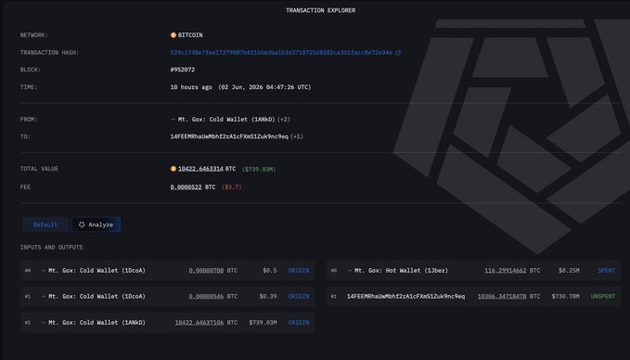Click block number #952072

(x=183, y=70)
